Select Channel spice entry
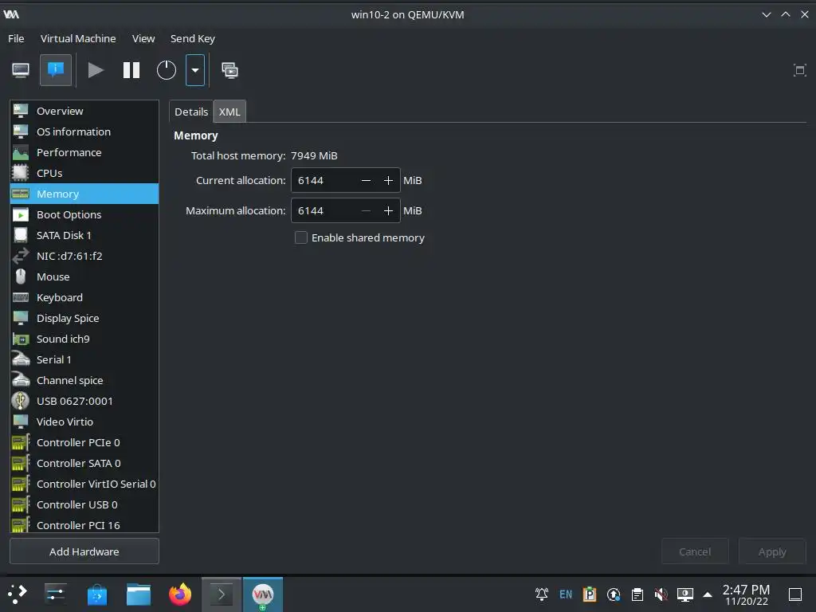This screenshot has width=816, height=612. coord(84,380)
